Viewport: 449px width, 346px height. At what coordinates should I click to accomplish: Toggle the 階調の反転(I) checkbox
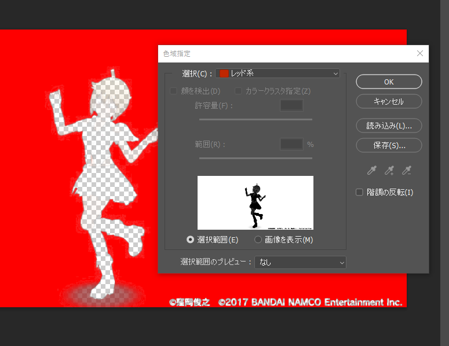359,192
